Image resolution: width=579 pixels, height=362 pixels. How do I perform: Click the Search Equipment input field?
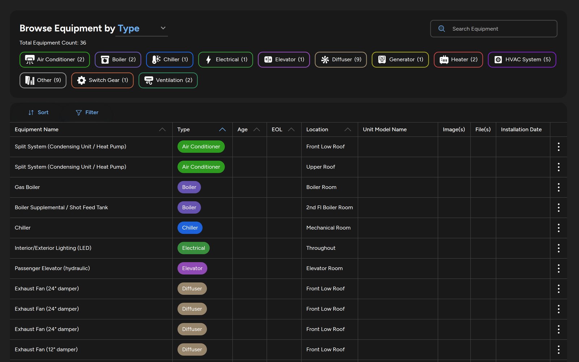(x=494, y=29)
